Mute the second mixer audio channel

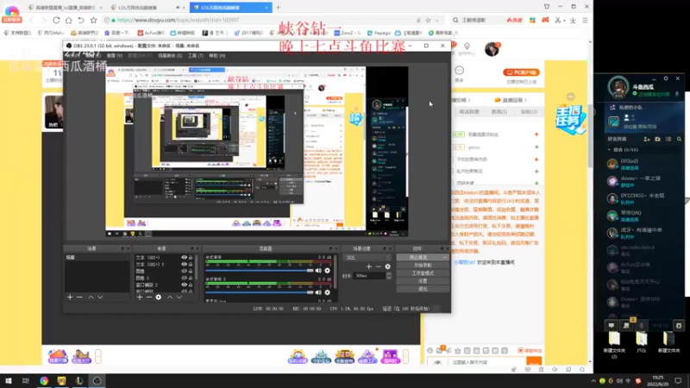tap(318, 292)
